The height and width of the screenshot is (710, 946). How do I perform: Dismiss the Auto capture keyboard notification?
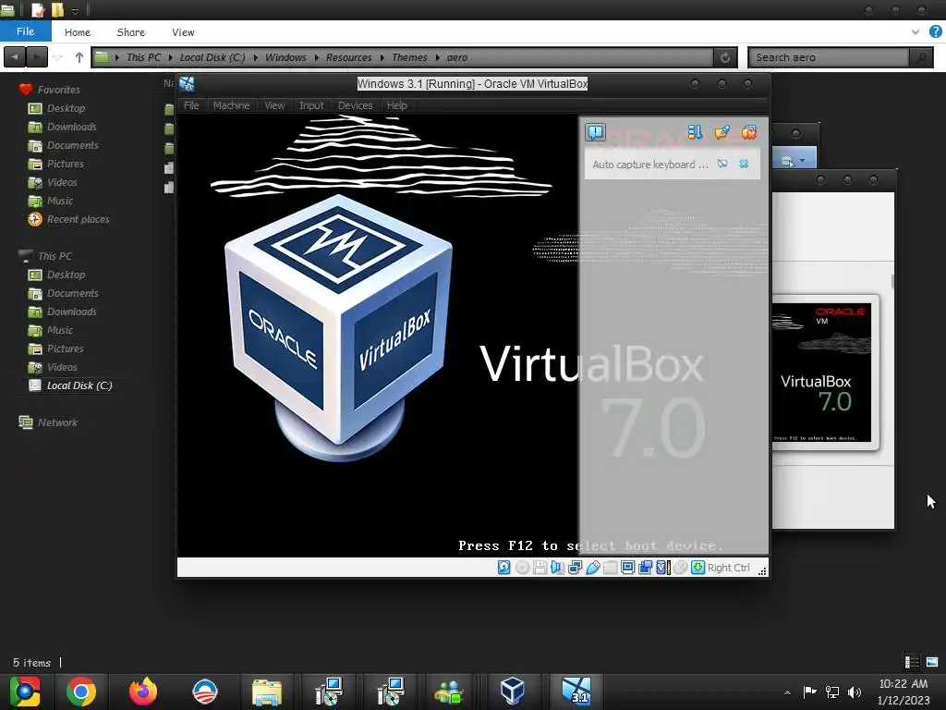pyautogui.click(x=744, y=164)
